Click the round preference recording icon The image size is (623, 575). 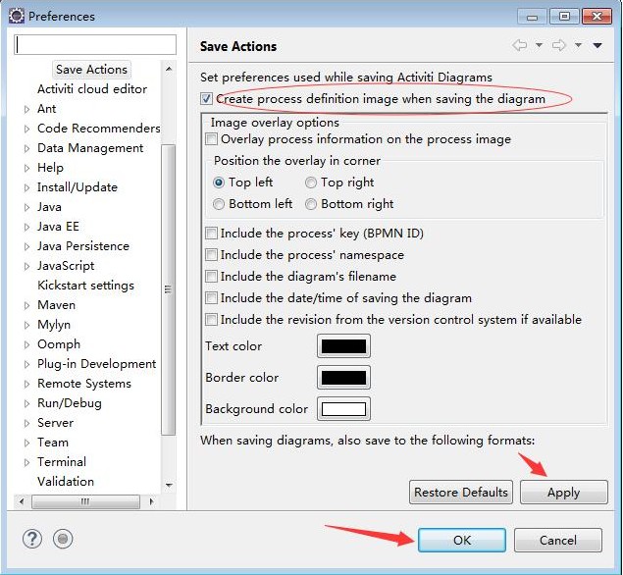pyautogui.click(x=63, y=539)
